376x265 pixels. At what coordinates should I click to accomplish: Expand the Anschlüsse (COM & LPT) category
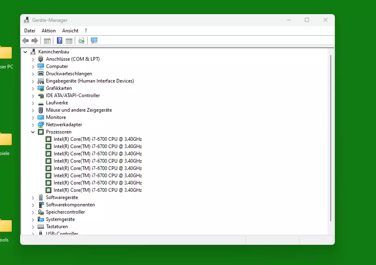click(33, 59)
